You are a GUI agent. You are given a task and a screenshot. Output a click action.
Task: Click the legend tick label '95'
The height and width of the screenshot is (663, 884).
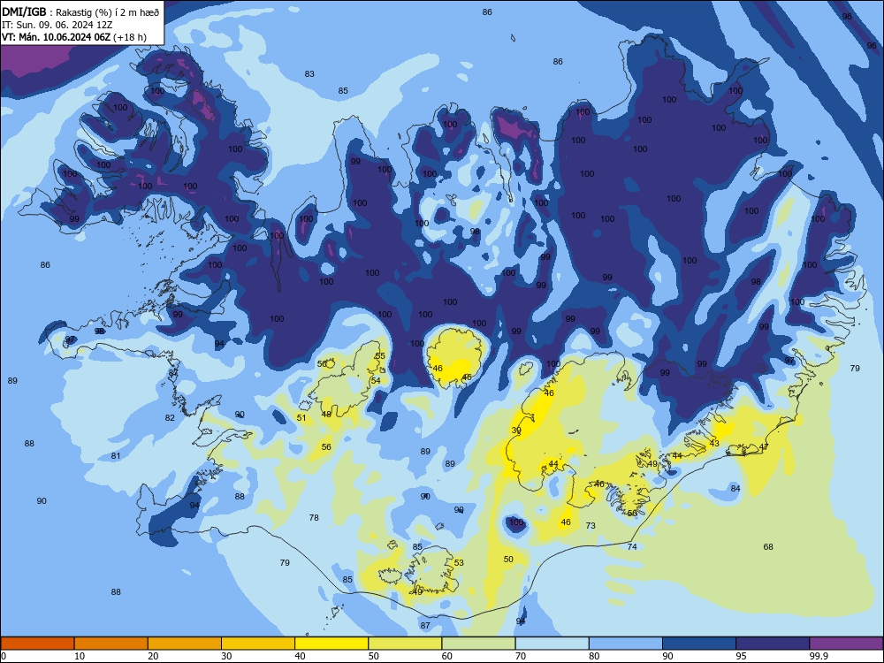pos(741,656)
